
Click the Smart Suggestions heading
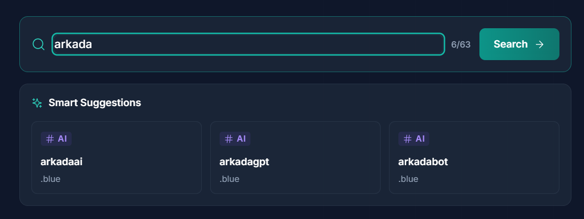pyautogui.click(x=95, y=103)
